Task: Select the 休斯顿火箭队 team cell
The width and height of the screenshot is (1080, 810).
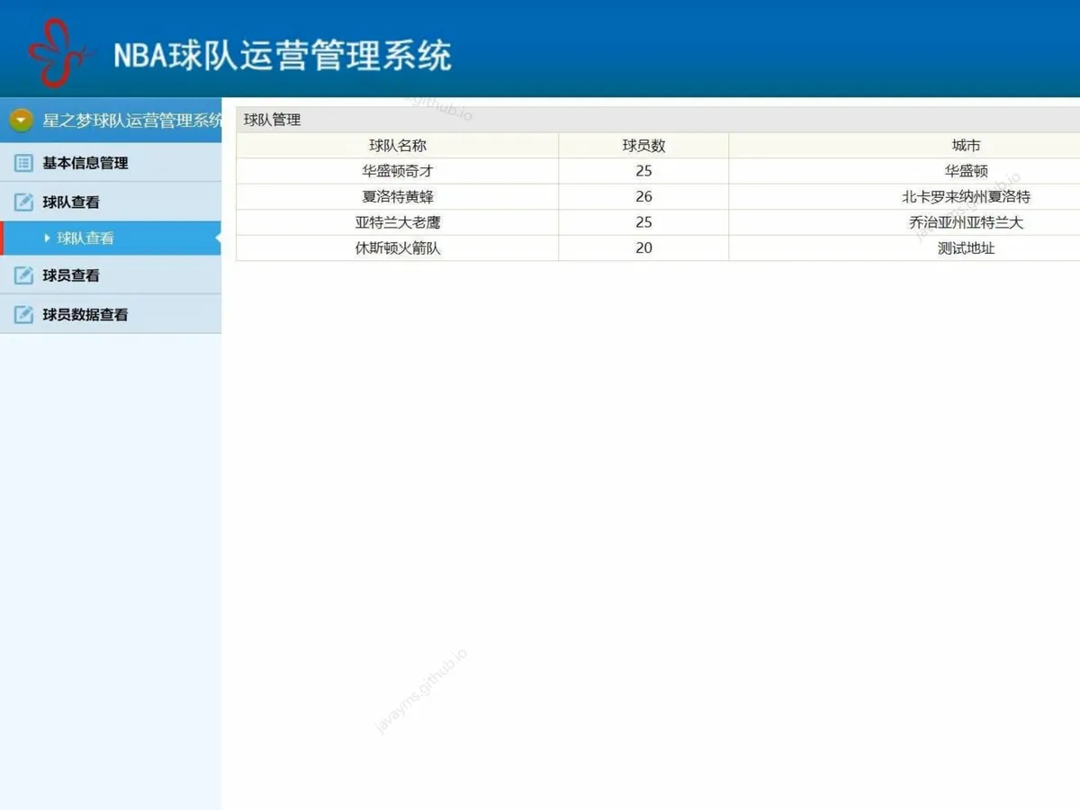Action: coord(398,248)
